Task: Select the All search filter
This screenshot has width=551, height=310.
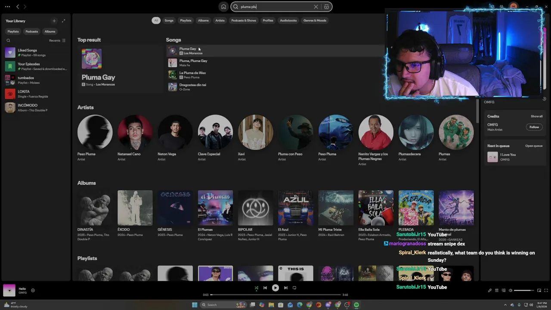Action: [156, 20]
